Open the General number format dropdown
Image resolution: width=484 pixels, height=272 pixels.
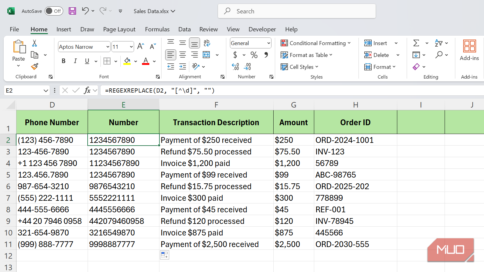tap(269, 43)
